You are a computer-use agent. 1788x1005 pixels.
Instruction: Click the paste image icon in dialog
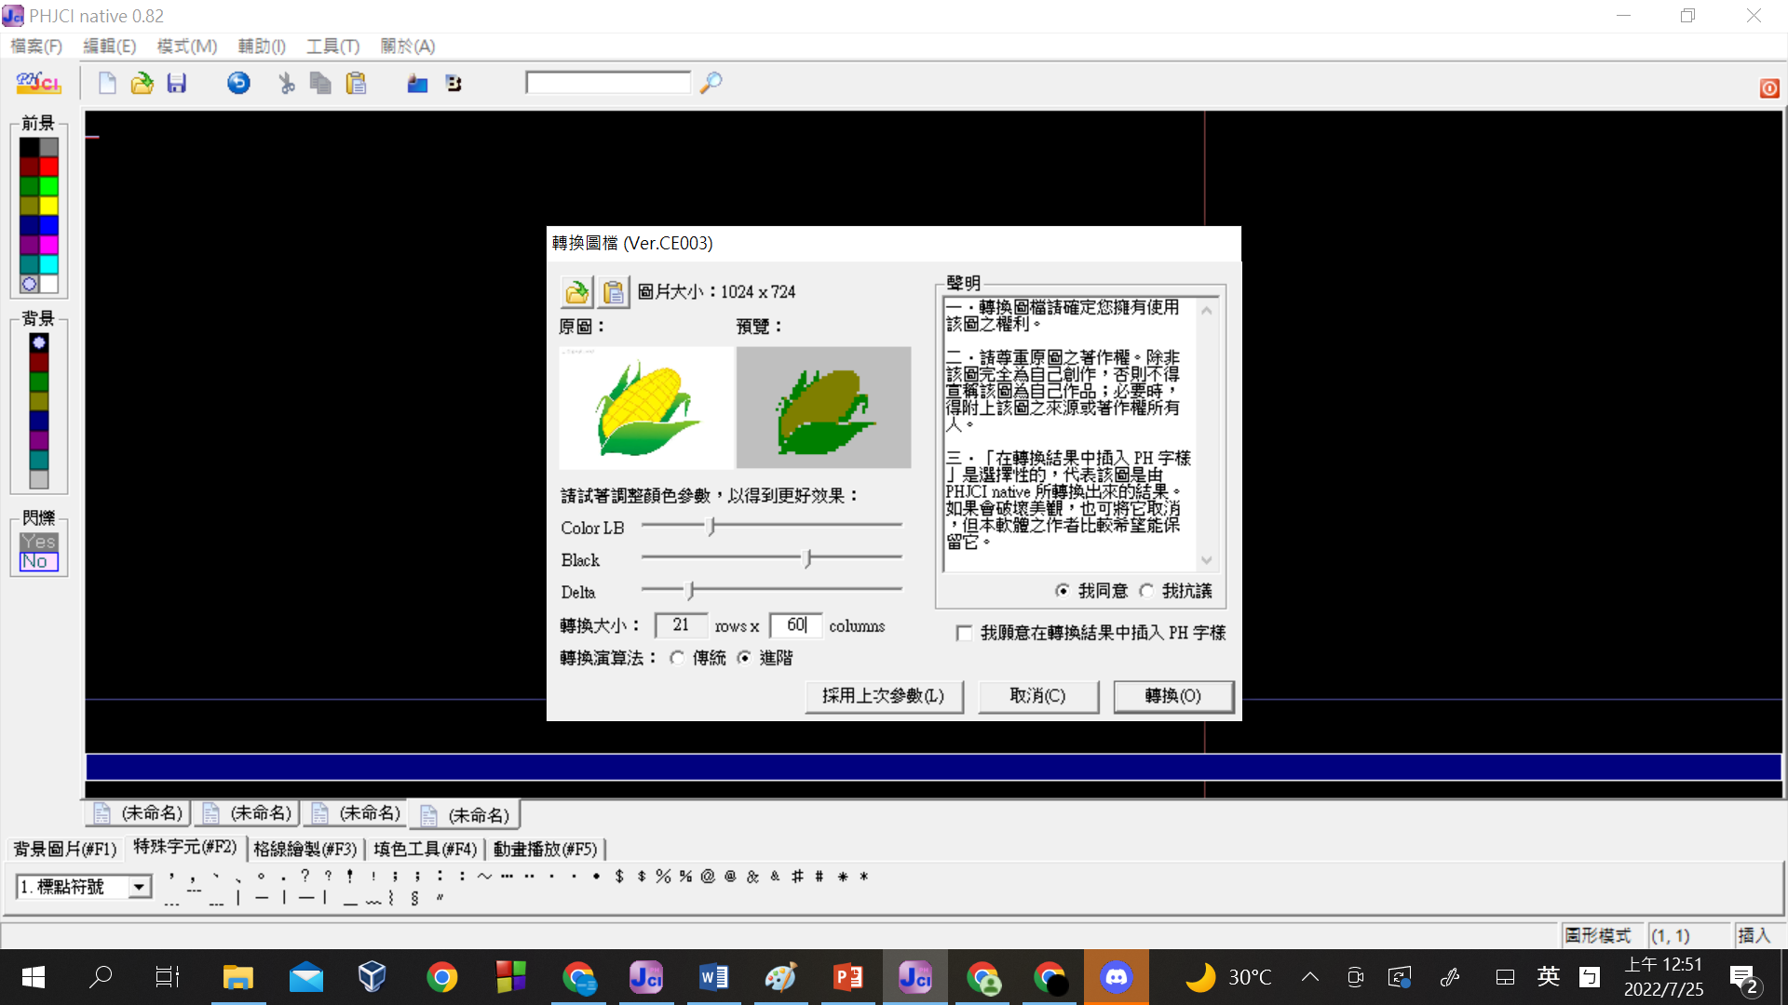[613, 292]
